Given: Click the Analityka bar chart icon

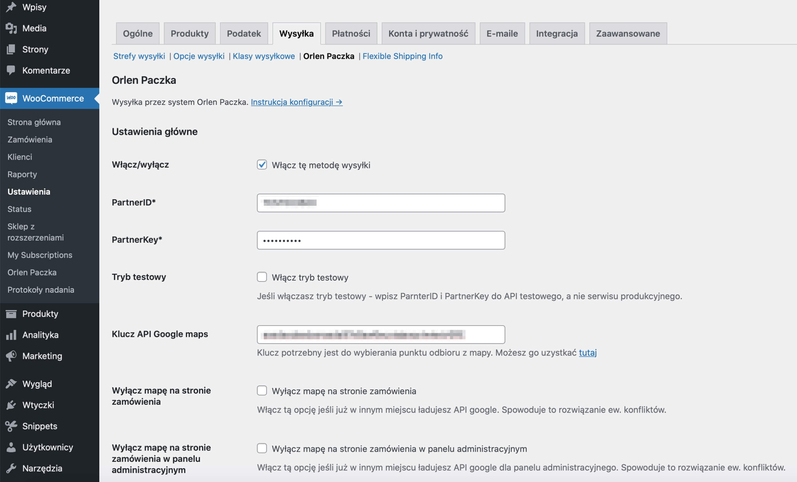Looking at the screenshot, I should (11, 335).
